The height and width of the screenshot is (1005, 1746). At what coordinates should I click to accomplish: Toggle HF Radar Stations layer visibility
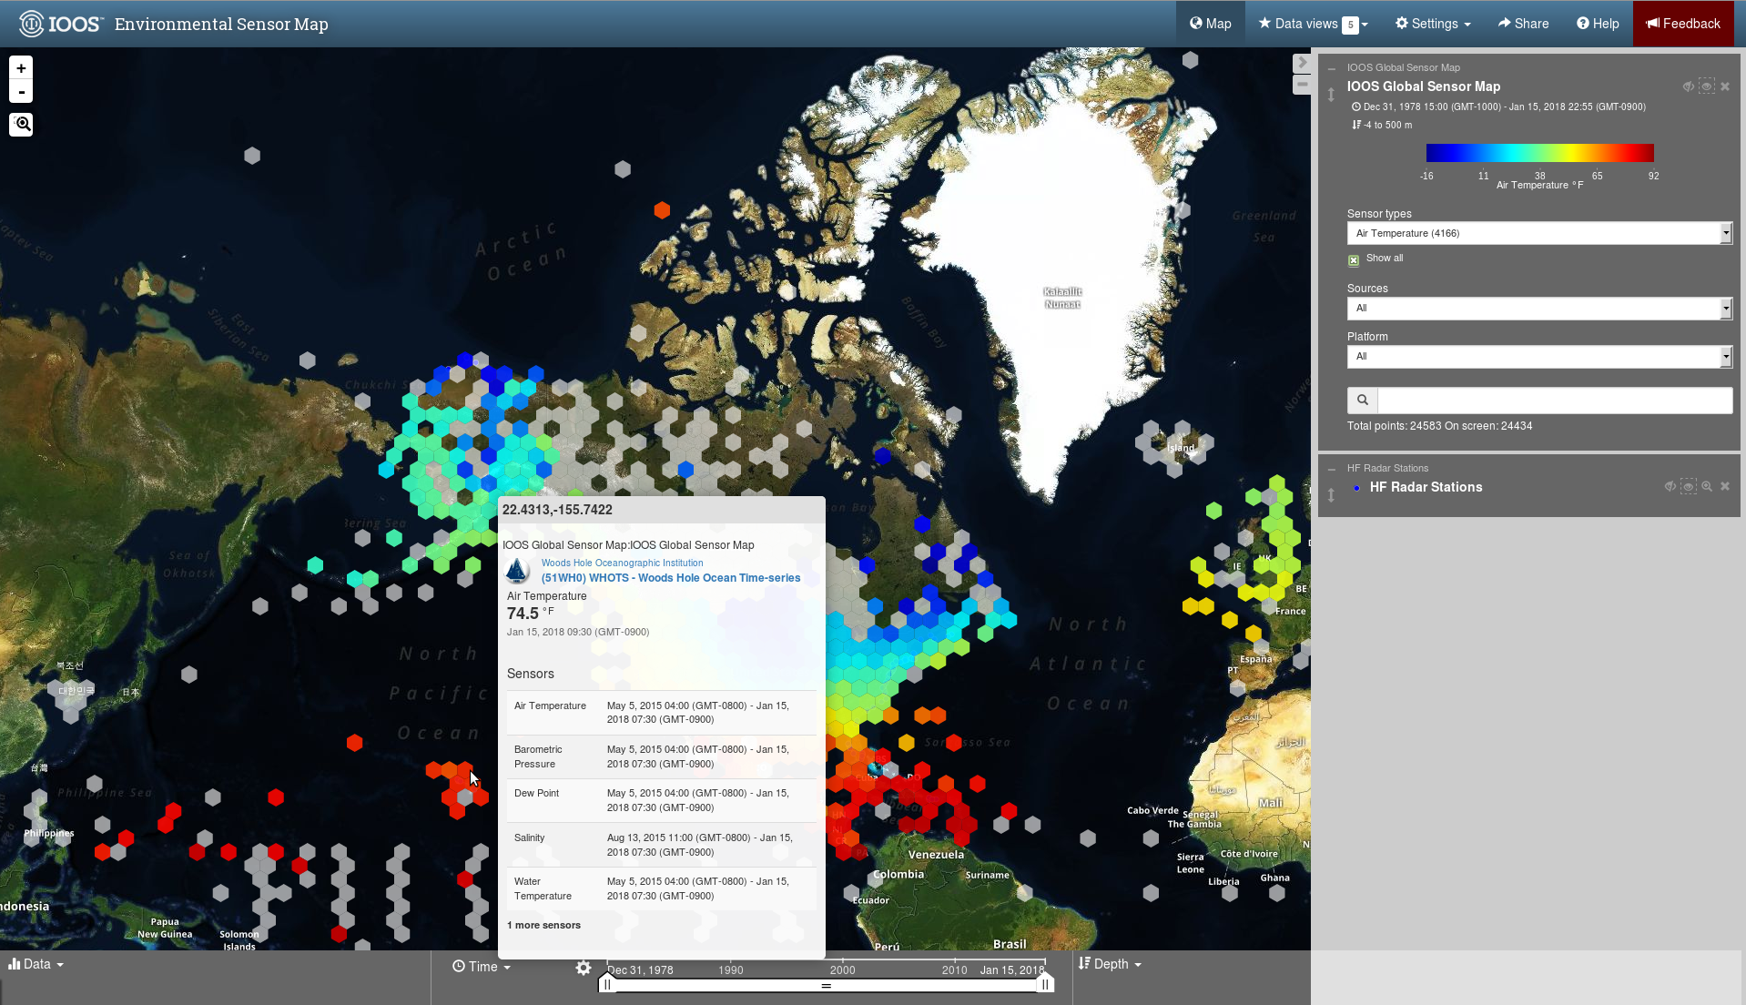(x=1670, y=487)
